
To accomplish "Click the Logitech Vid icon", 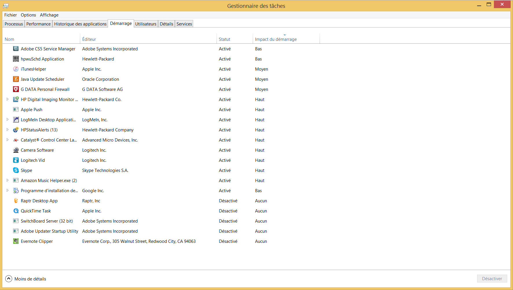I will (16, 160).
